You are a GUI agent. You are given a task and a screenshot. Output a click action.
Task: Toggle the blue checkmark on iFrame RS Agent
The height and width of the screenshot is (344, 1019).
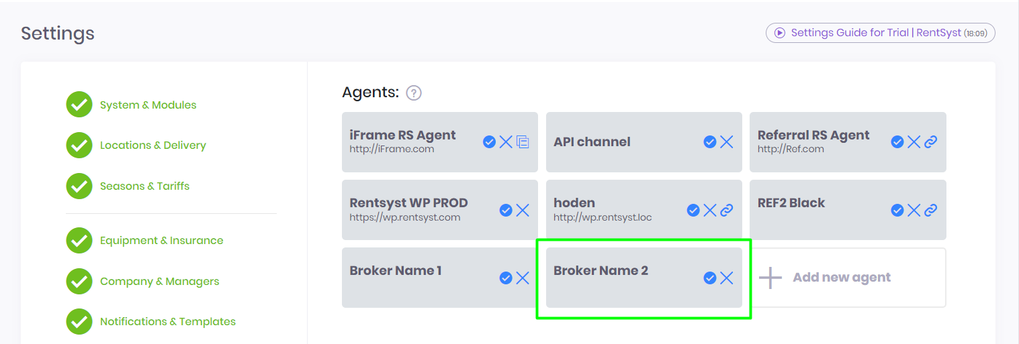point(489,141)
